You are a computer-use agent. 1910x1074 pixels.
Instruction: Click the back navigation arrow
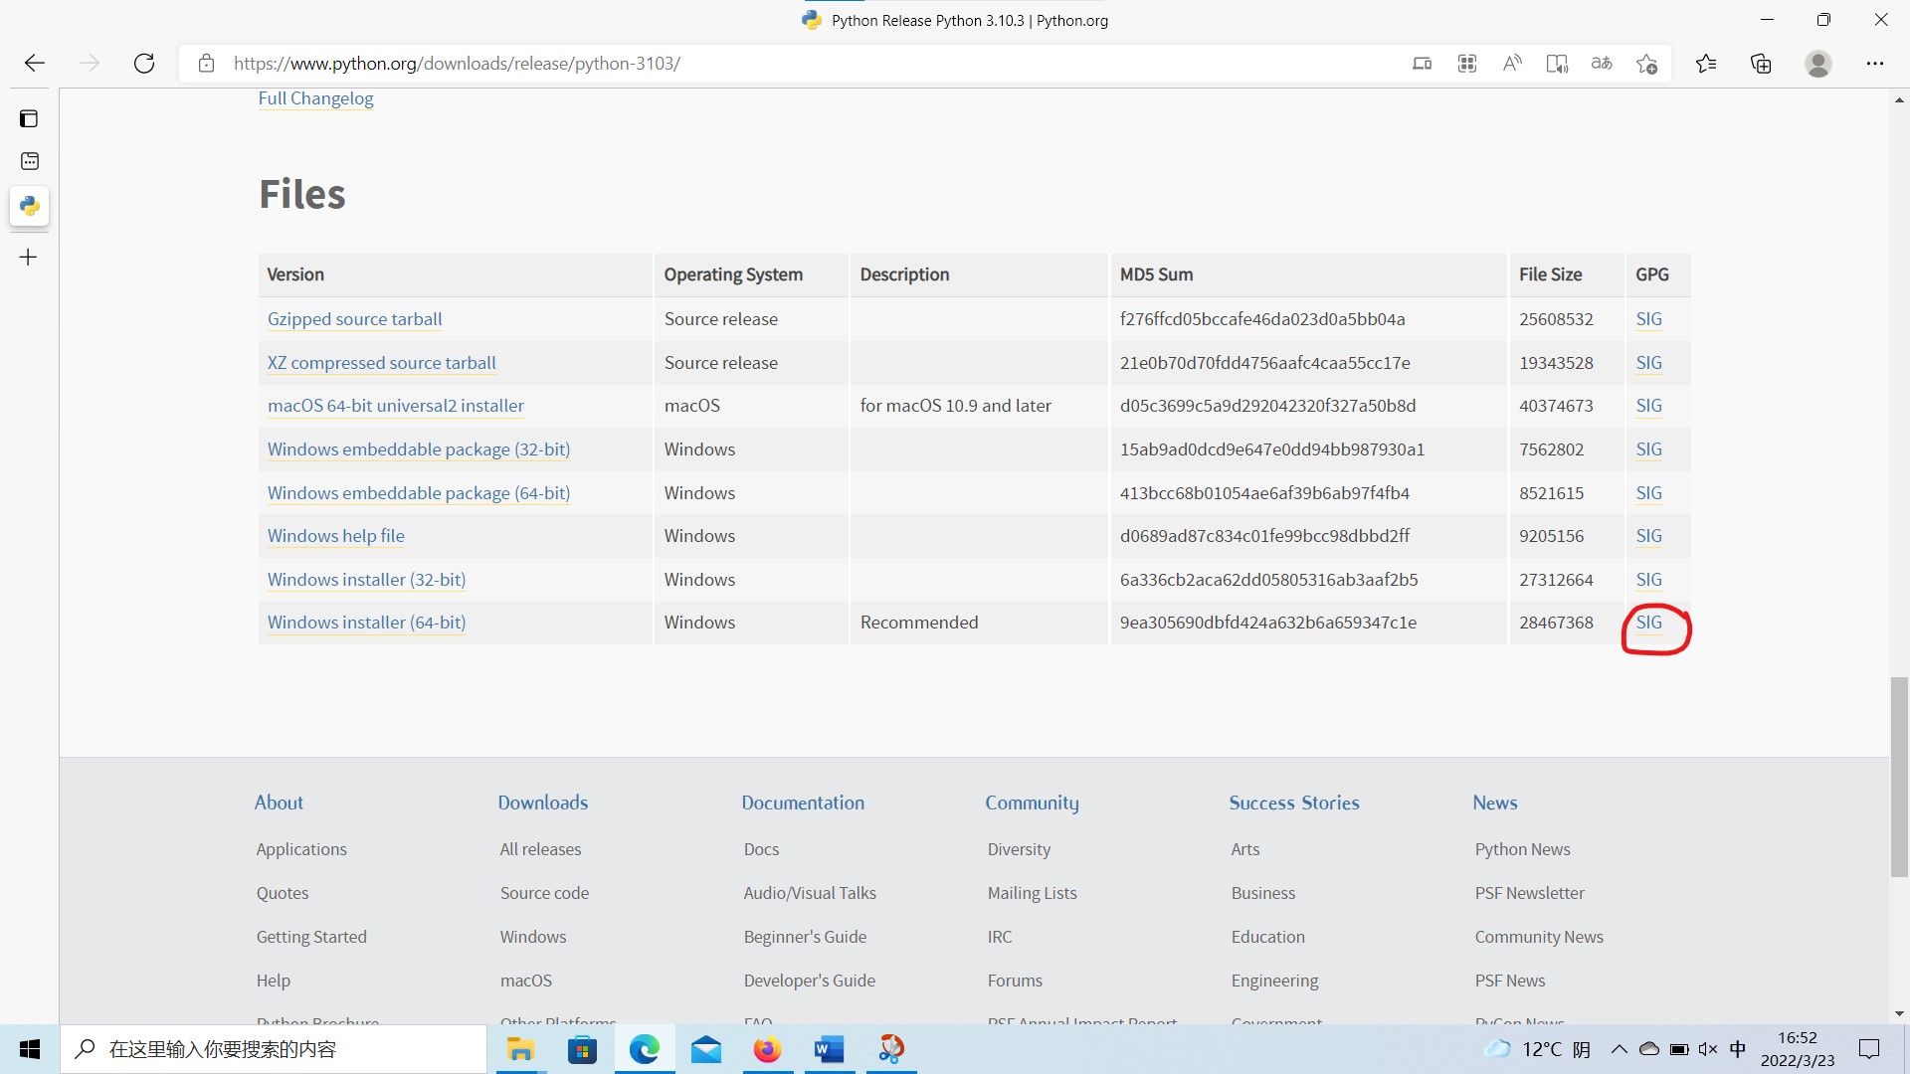coord(35,64)
